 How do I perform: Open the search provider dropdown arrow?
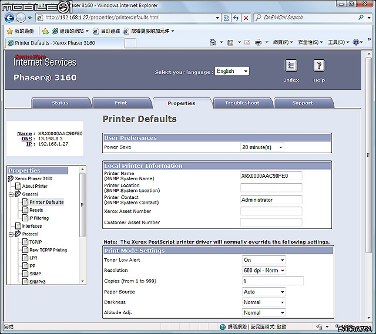click(369, 18)
